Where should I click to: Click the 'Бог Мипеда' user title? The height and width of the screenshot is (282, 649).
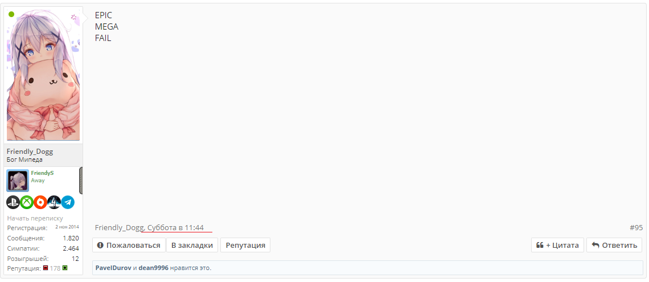pos(24,160)
